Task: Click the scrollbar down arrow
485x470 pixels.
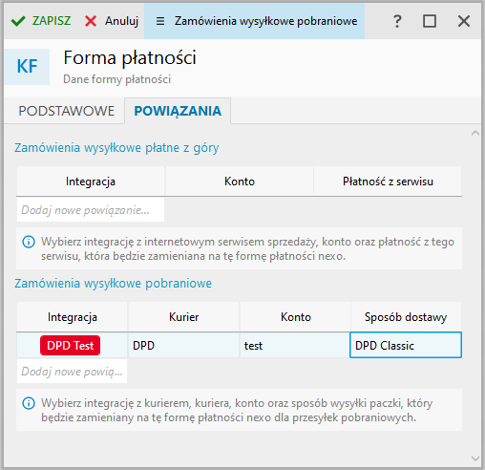Action: [x=475, y=459]
